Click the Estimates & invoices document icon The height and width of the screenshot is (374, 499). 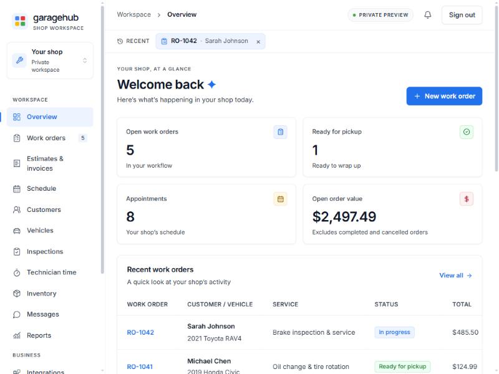click(x=17, y=163)
